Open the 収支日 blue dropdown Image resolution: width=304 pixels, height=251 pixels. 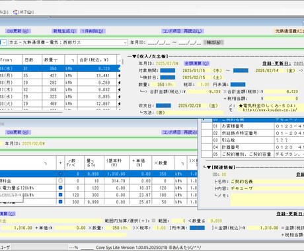tap(163, 106)
